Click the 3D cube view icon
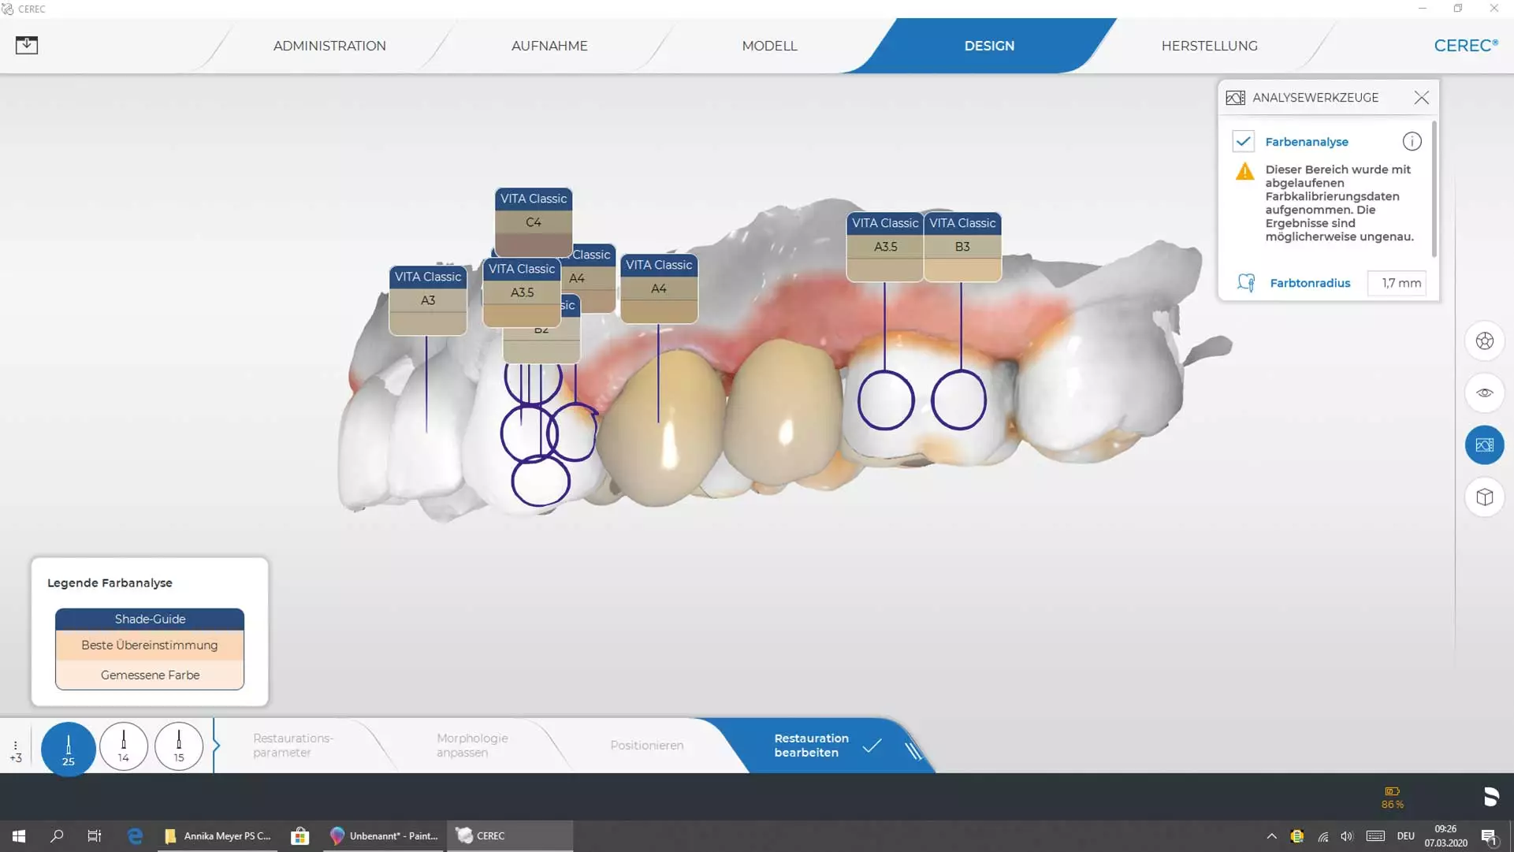Image resolution: width=1514 pixels, height=852 pixels. click(x=1484, y=497)
